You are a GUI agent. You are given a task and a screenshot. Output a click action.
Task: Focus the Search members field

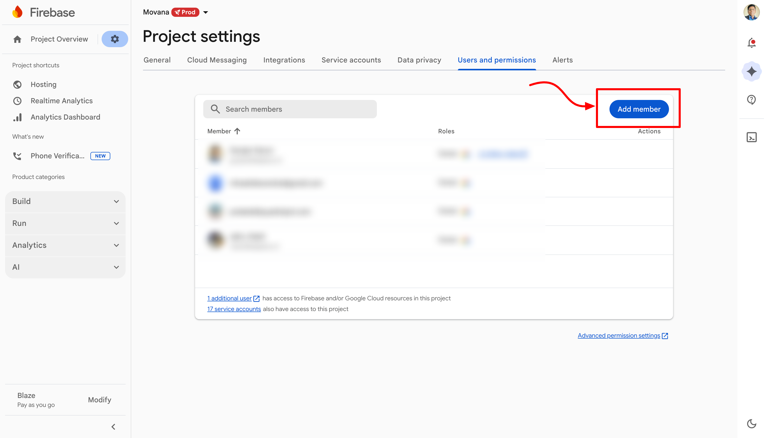click(290, 109)
